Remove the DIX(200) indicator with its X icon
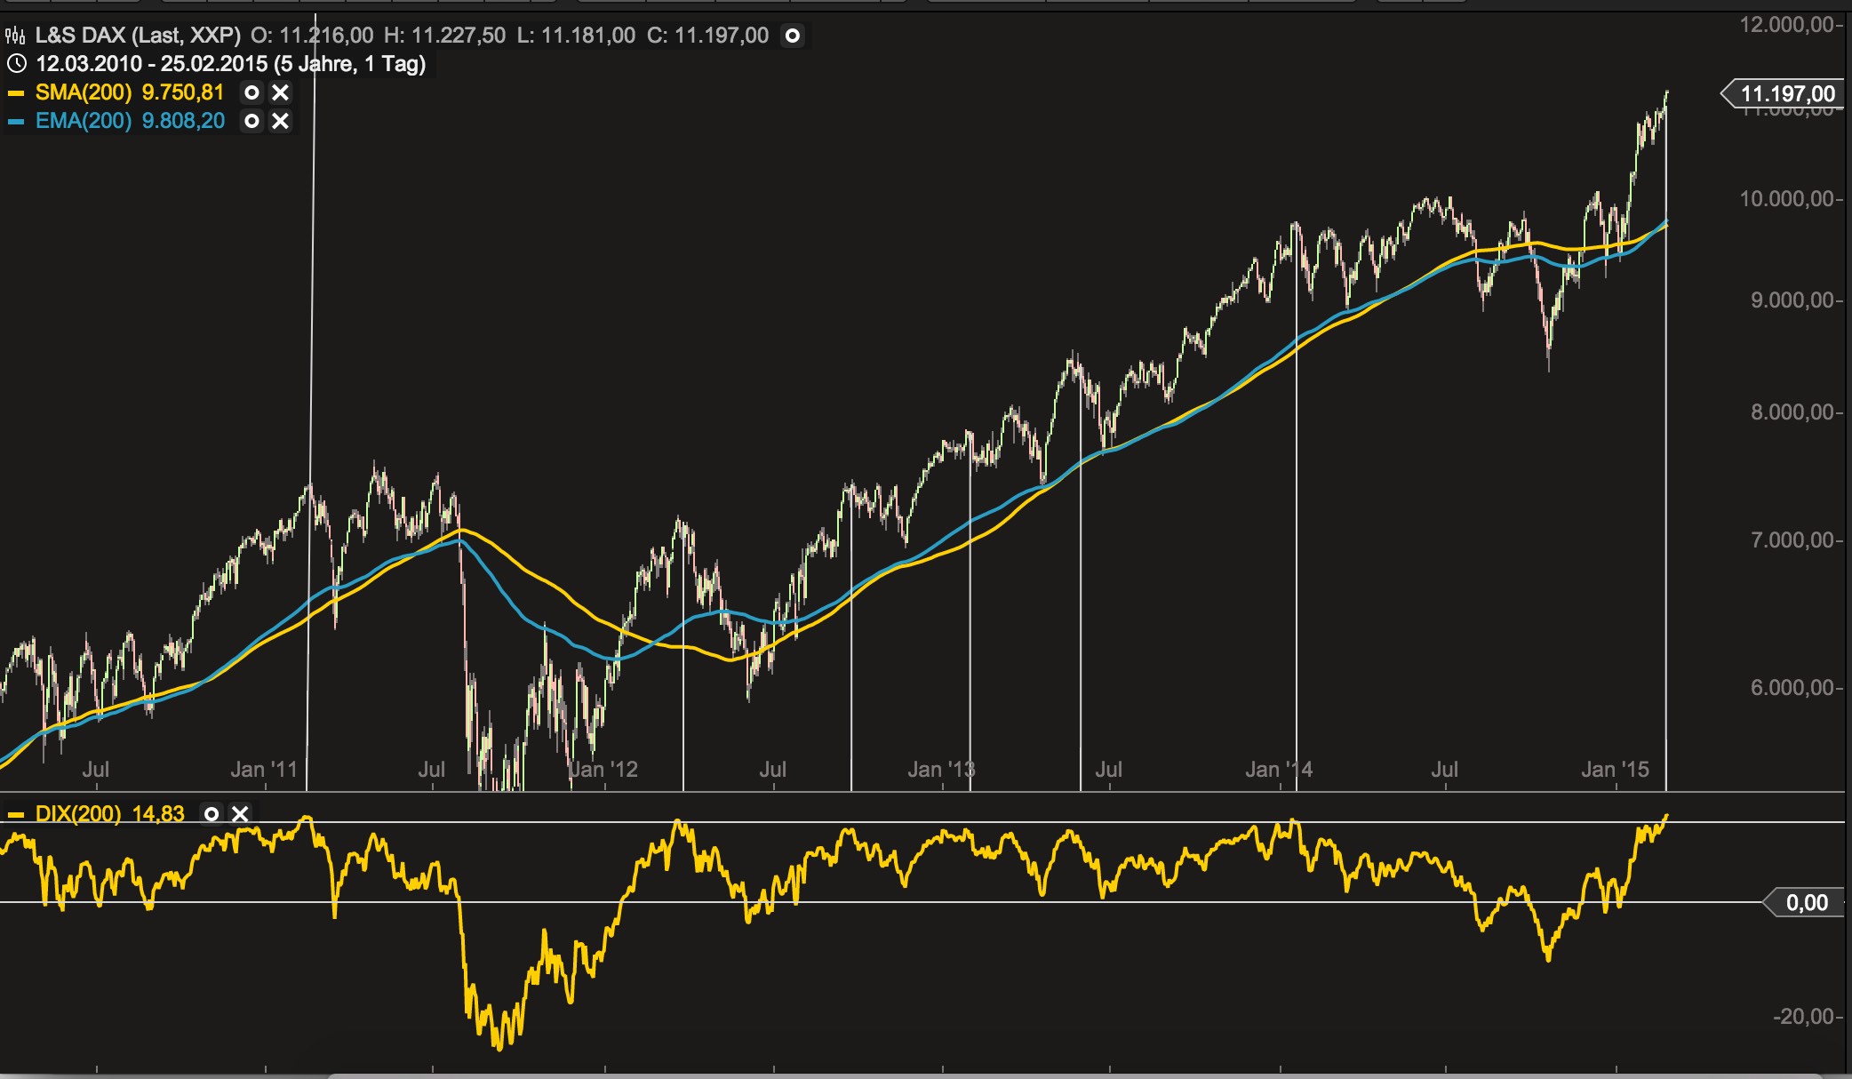This screenshot has height=1079, width=1852. click(239, 814)
